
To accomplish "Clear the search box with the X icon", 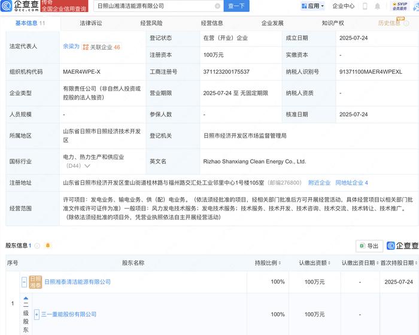I will click(x=217, y=6).
